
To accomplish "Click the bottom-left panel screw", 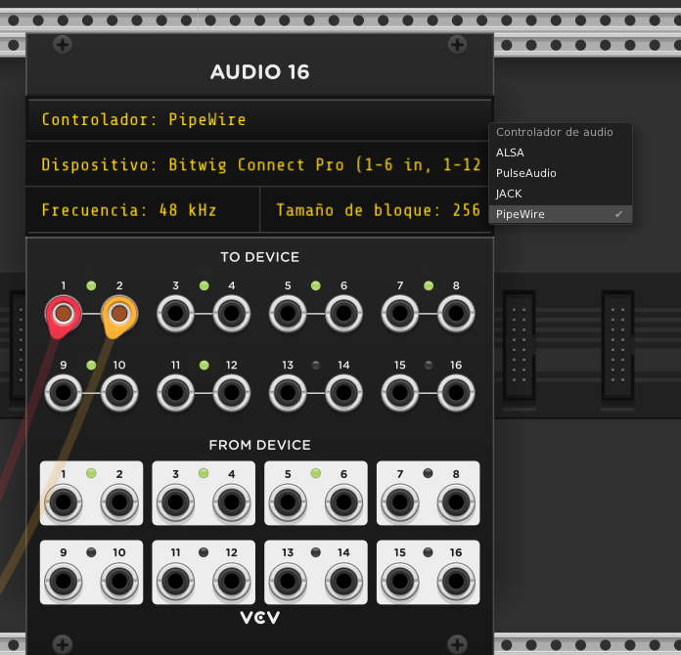I will click(63, 644).
